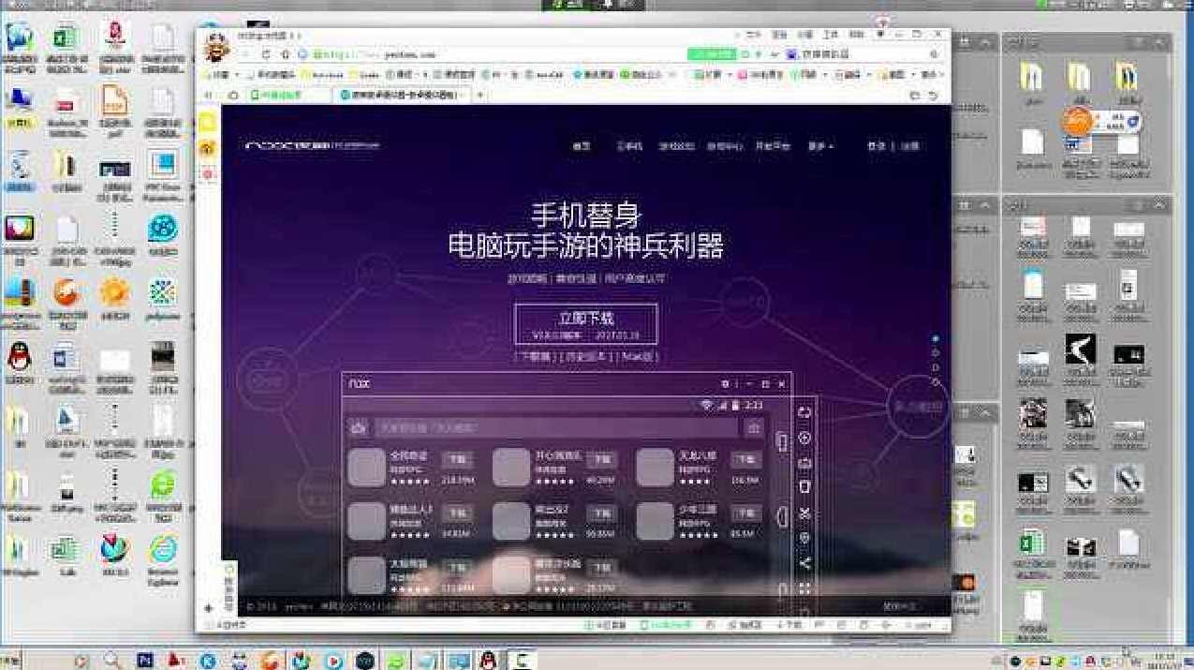Screen dimensions: 1194x670
Task: Click the 下载 button next to the first game
Action: coord(459,459)
